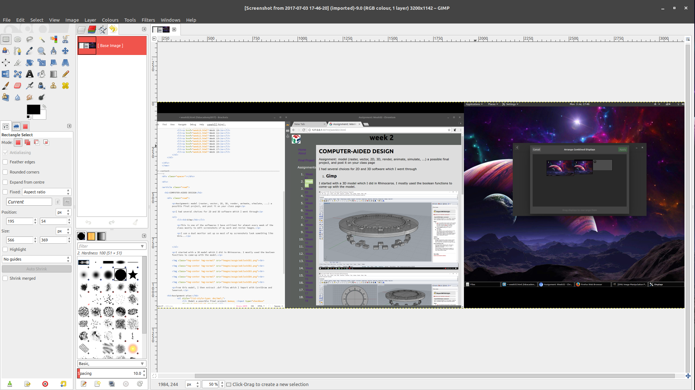Toggle the Rounded corners checkbox
Image resolution: width=695 pixels, height=390 pixels.
click(5, 172)
